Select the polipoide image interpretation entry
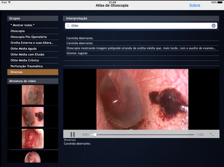Image resolution: width=224 pixels, height=167 pixels. coord(141,48)
